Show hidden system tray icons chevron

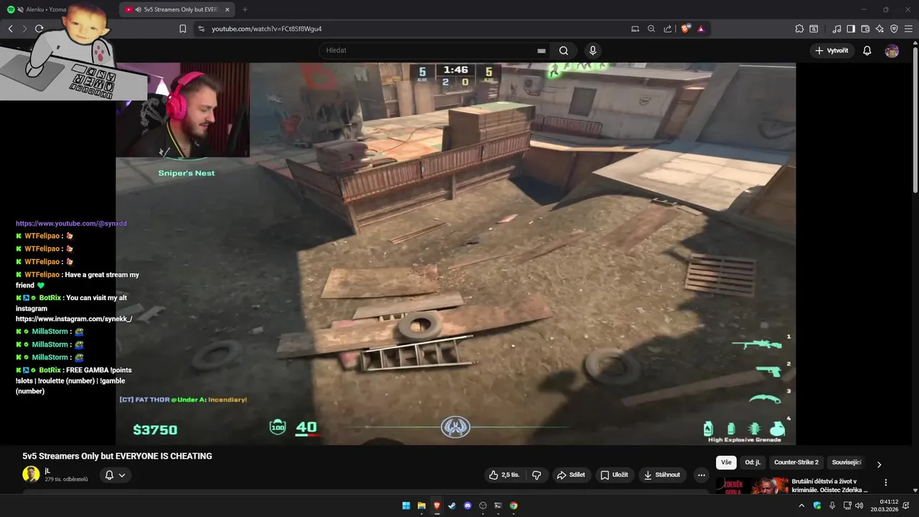(x=802, y=506)
